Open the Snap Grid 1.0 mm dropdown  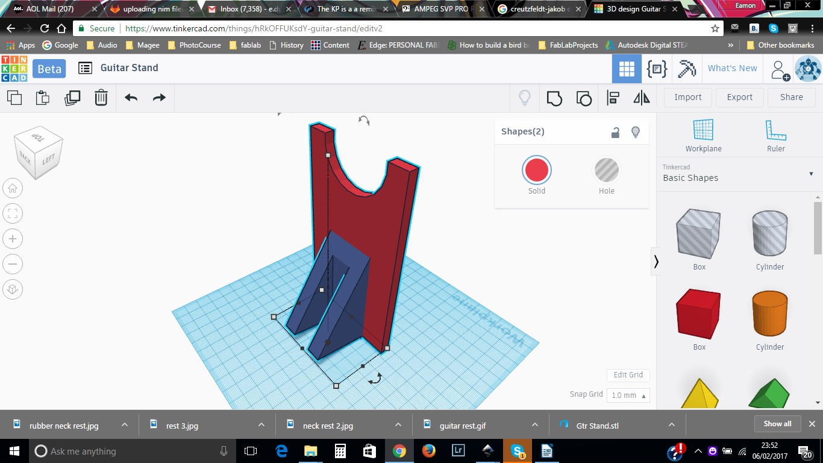(630, 395)
